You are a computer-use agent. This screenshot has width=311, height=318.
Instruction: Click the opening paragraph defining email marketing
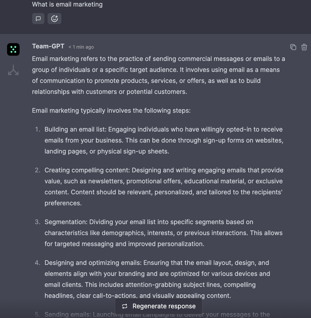click(158, 75)
